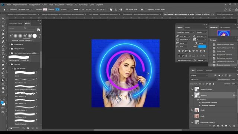Select the Path Selection tool
Screen dimensions: 238x134
coord(3,80)
